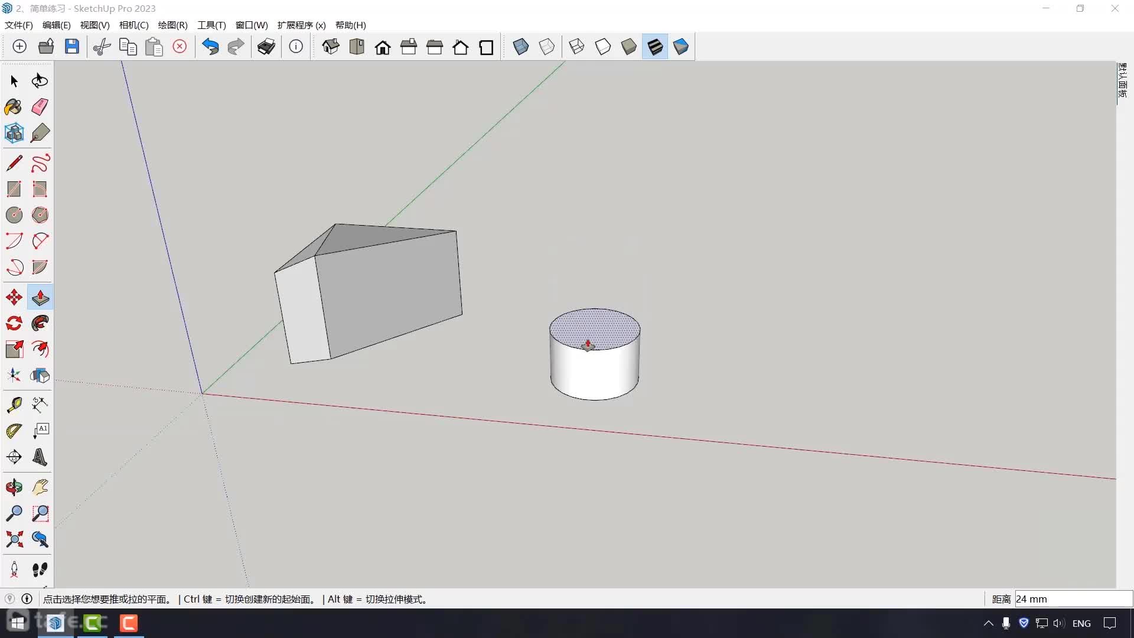Screen dimensions: 1134x638
Task: Open Model Info with the i icon
Action: point(296,47)
